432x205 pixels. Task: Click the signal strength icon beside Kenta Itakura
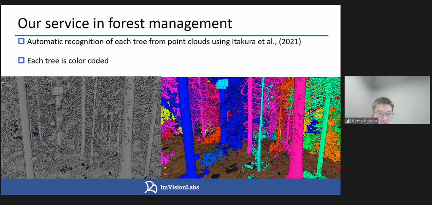[x=348, y=121]
